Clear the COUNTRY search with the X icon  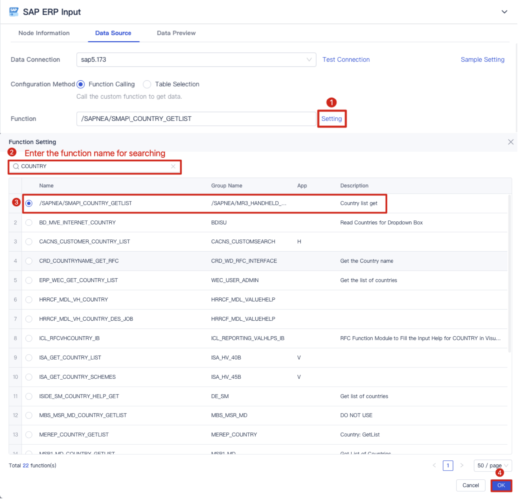coord(173,166)
